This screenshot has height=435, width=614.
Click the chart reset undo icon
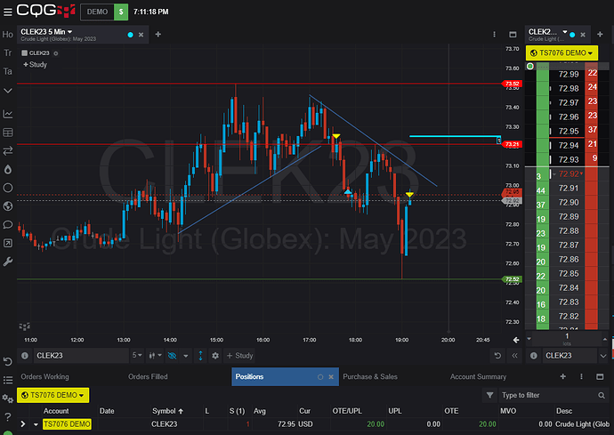(x=497, y=356)
